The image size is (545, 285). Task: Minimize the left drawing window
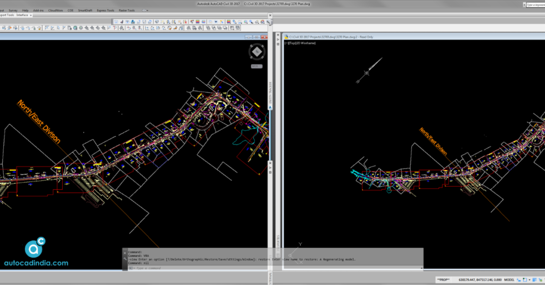pos(248,37)
